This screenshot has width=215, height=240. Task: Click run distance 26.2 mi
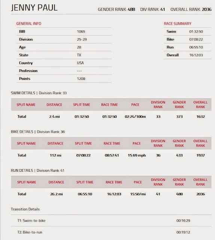pos(57,194)
